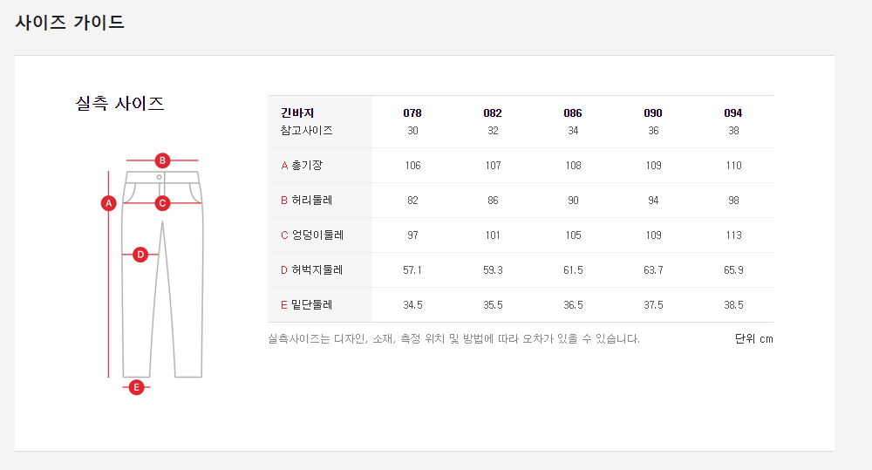
Task: Click the red D thigh marker on the diagram
Action: click(140, 255)
